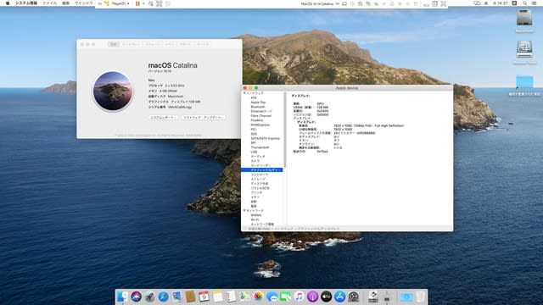
Task: Select Apple Pay in hardware list
Action: pos(258,103)
